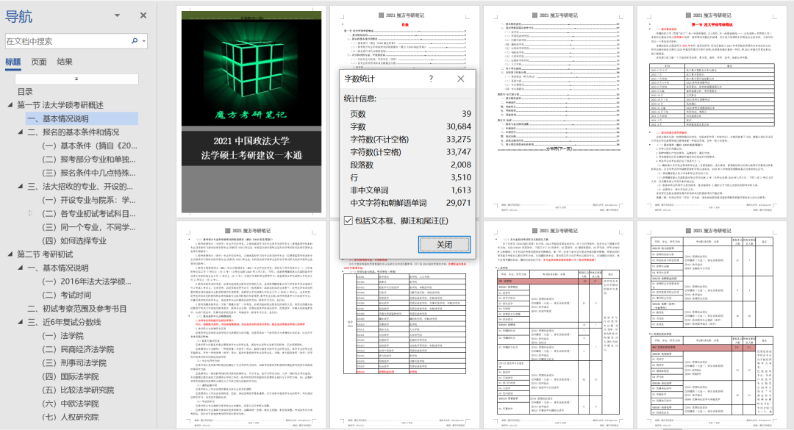The image size is (794, 430).
Task: Go to (三) 刑事司法学院 heading
Action: pyautogui.click(x=74, y=363)
